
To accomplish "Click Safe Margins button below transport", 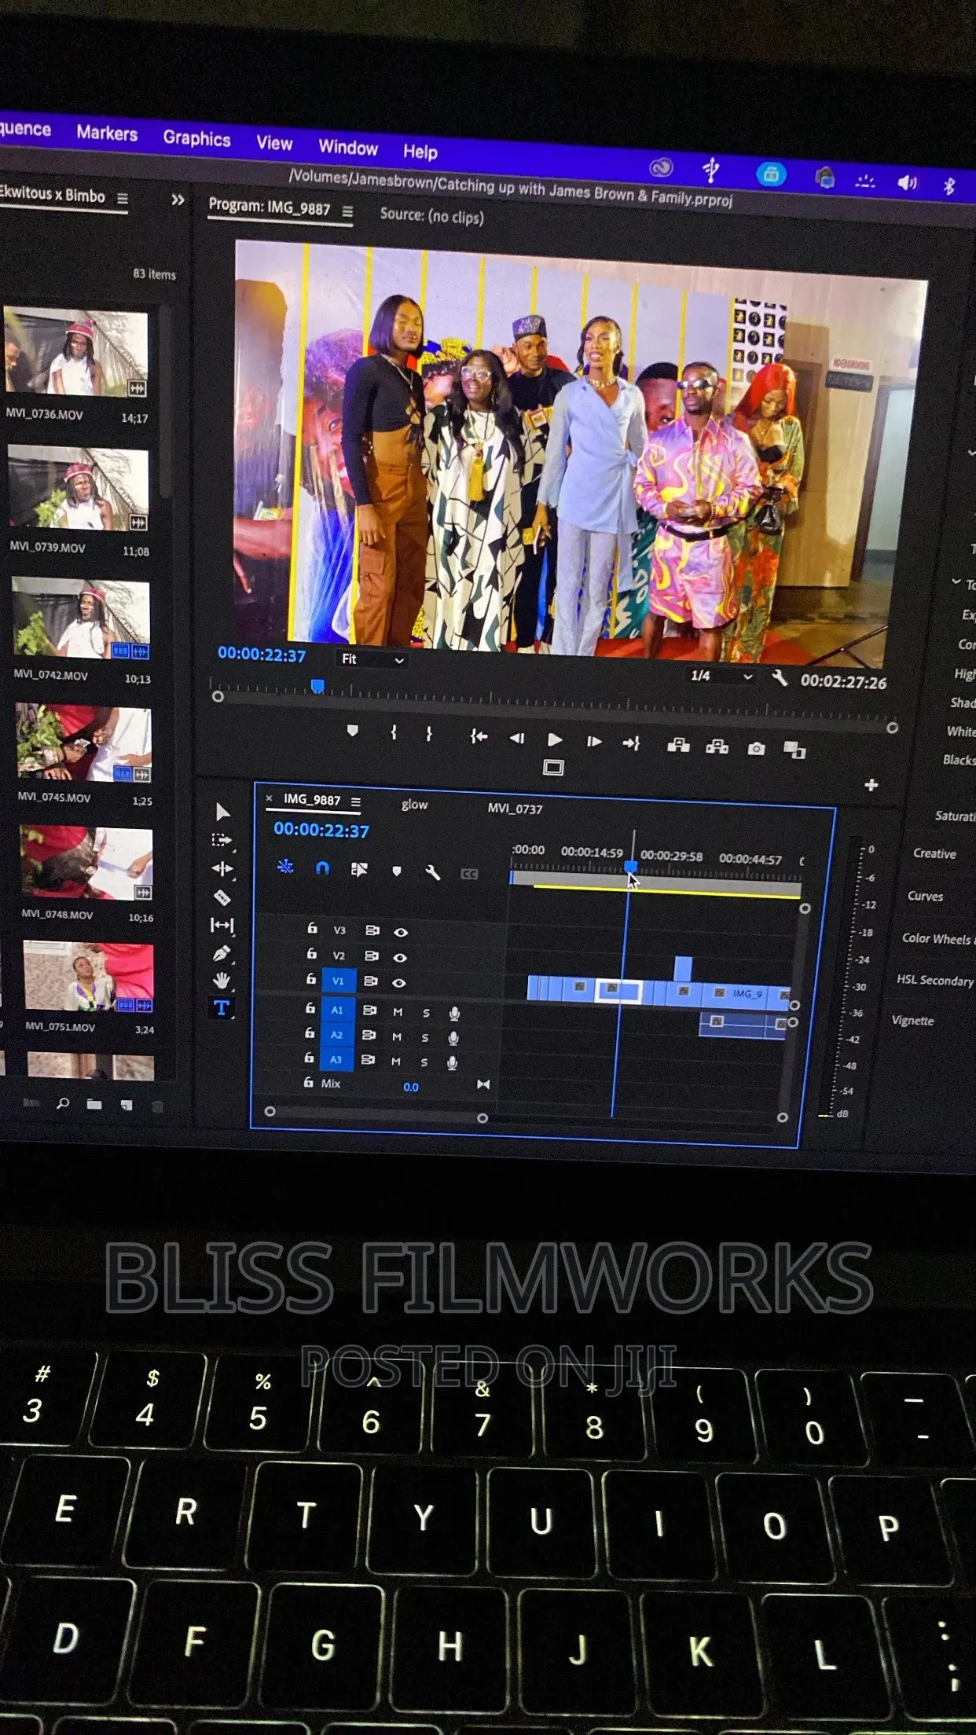I will (x=553, y=768).
